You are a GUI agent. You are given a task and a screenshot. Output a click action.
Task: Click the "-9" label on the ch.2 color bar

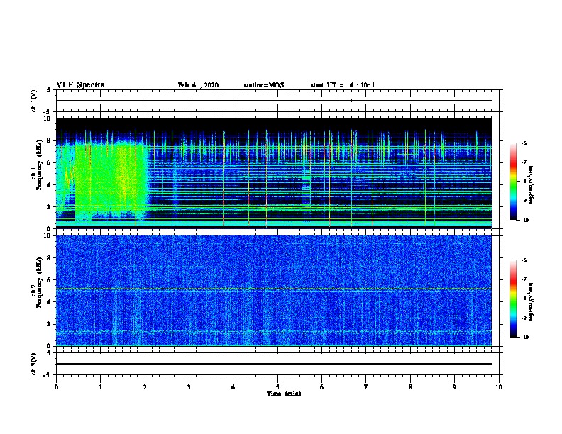pos(524,318)
